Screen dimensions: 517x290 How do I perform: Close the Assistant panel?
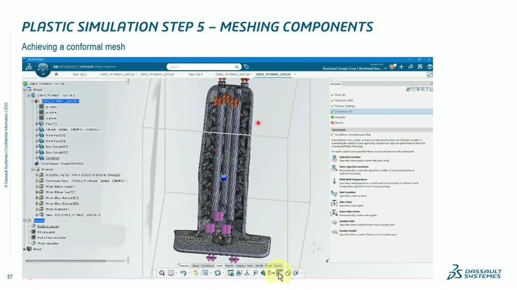pyautogui.click(x=431, y=84)
